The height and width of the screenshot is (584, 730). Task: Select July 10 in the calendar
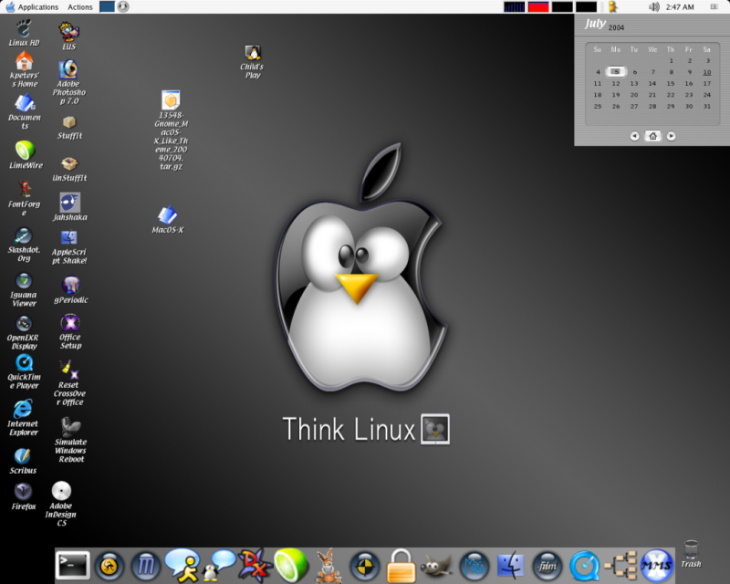point(707,72)
